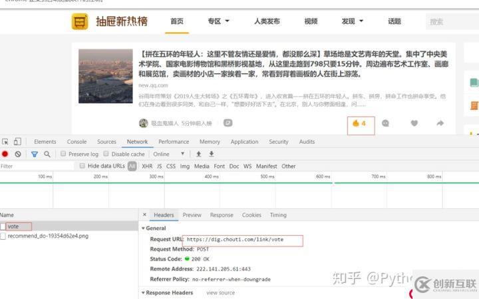Image resolution: width=479 pixels, height=299 pixels.
Task: Open the Online throttling dropdown
Action: click(169, 154)
